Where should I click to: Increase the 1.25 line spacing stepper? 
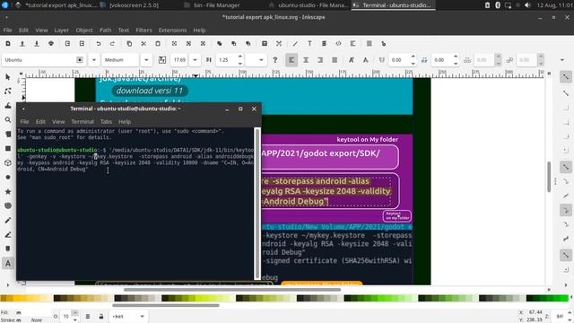(x=240, y=57)
